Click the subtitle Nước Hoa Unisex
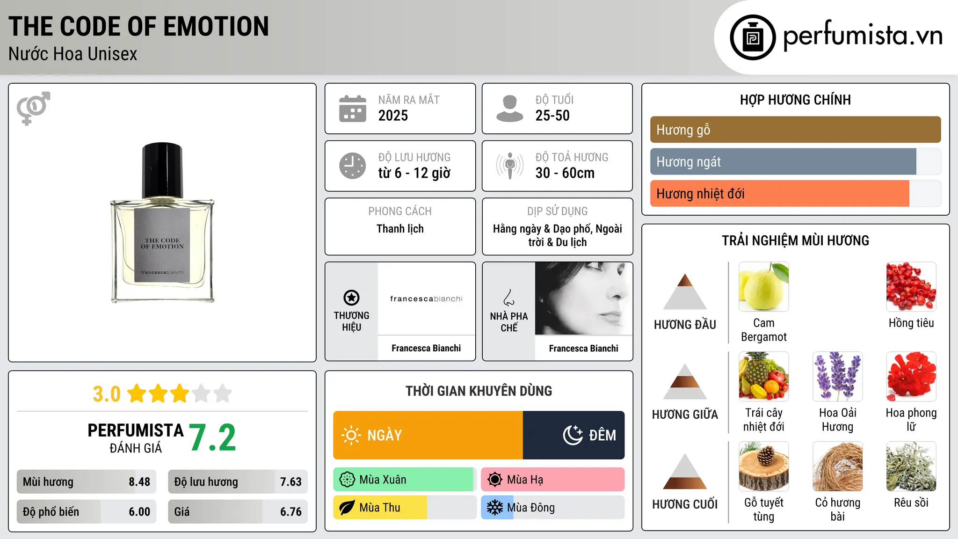This screenshot has height=539, width=958. (x=73, y=54)
